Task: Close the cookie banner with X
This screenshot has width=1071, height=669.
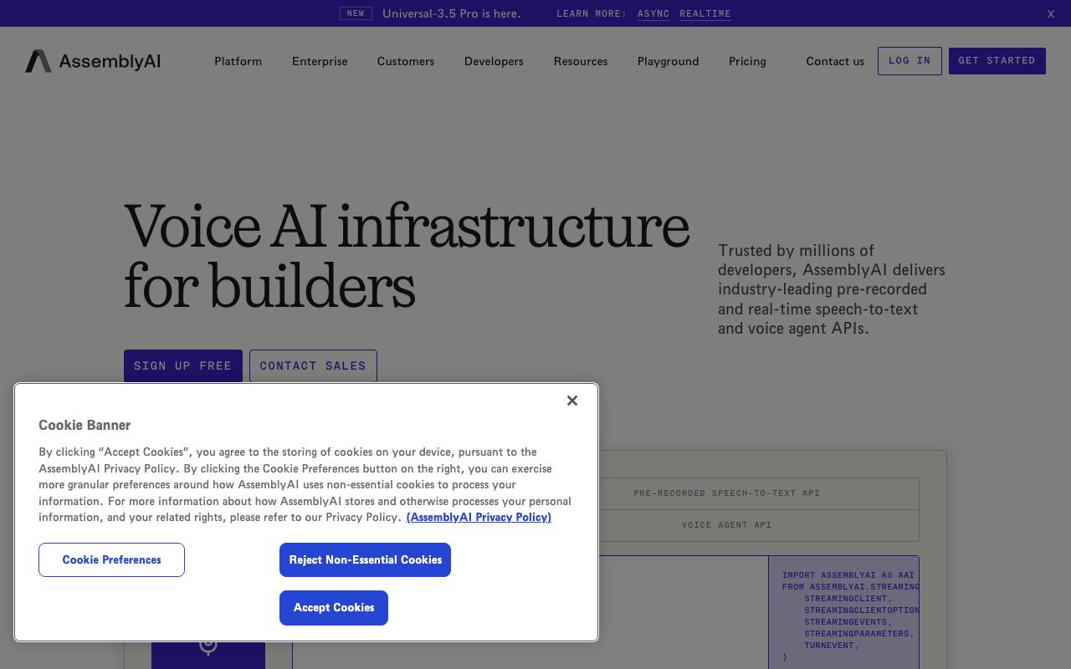Action: [572, 401]
